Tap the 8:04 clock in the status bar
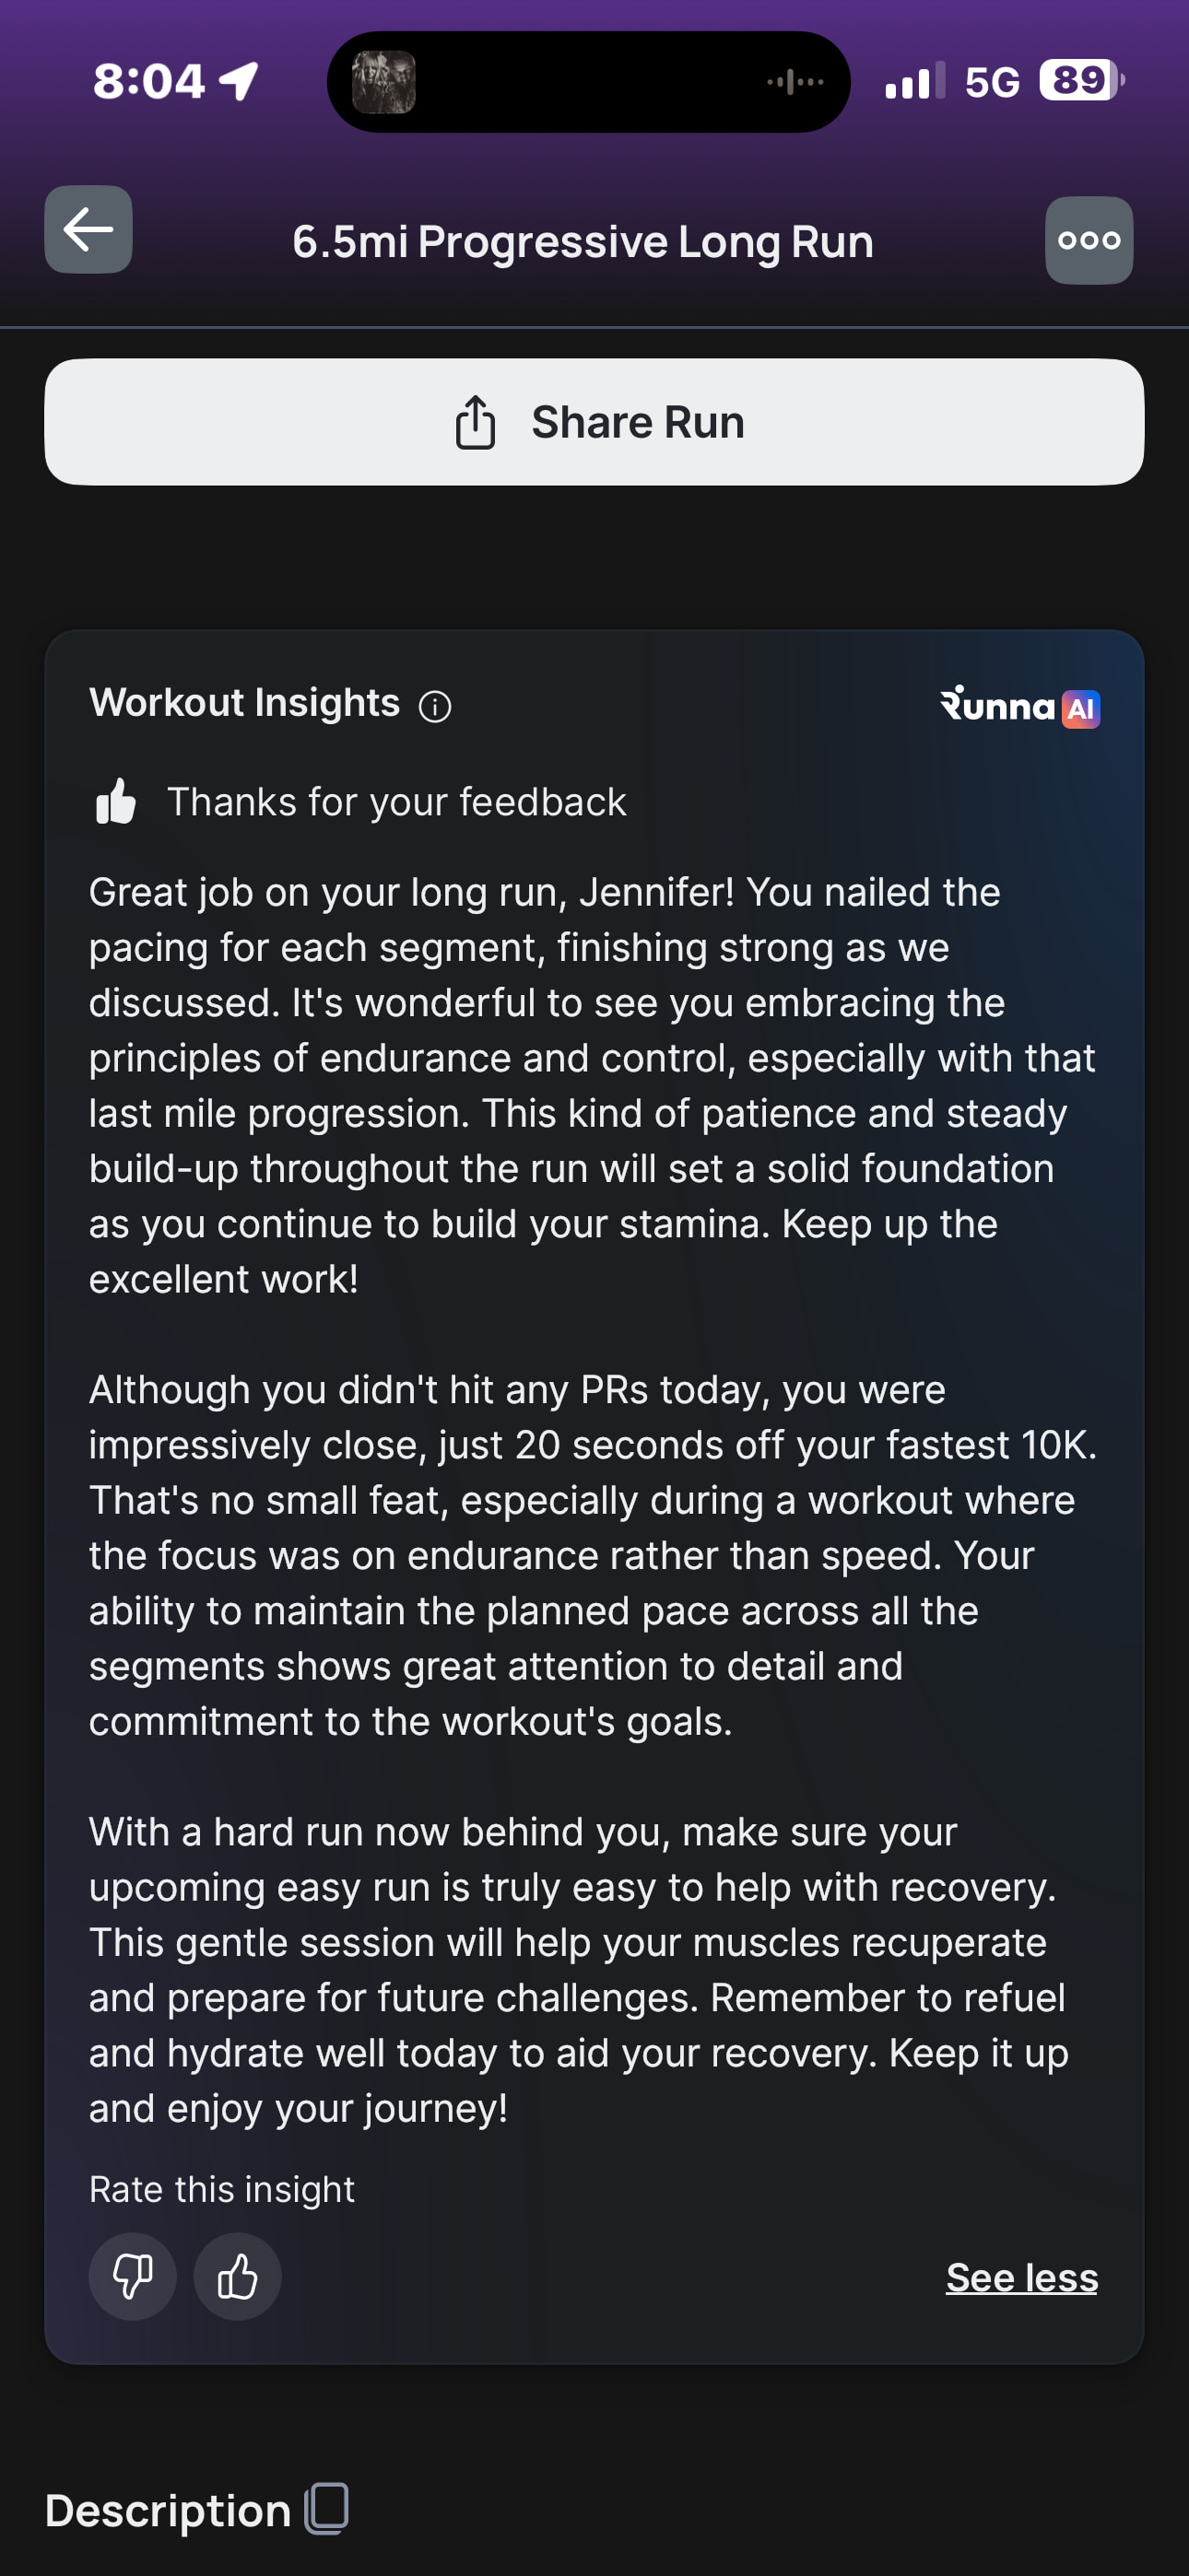Image resolution: width=1189 pixels, height=2576 pixels. [148, 82]
